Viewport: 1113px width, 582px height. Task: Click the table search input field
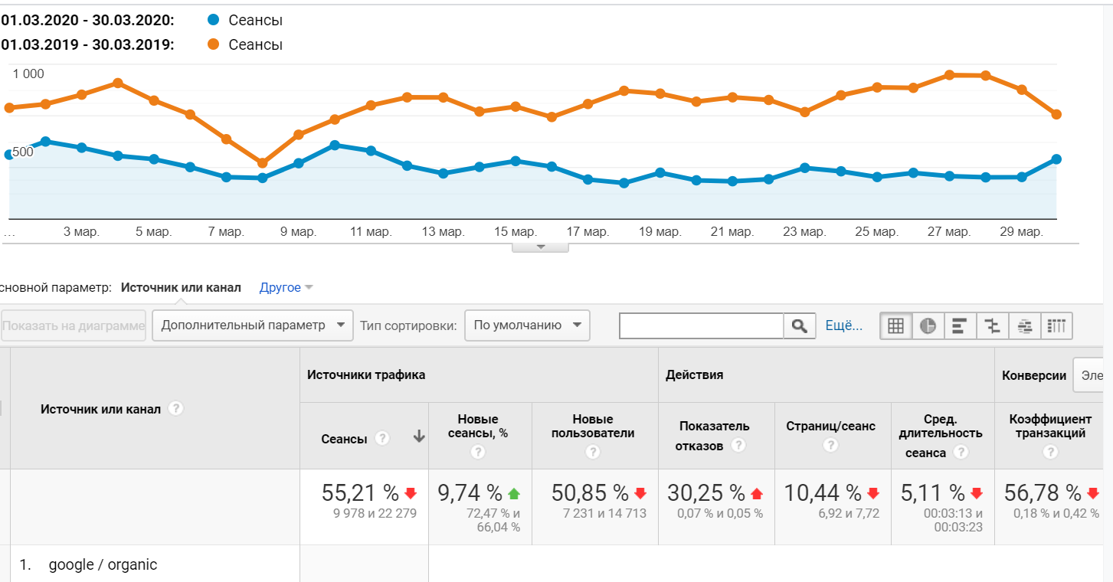point(701,325)
